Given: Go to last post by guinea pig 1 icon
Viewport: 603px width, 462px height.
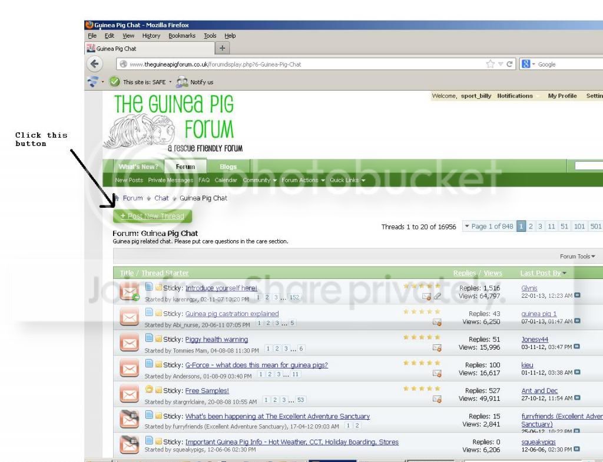Looking at the screenshot, I should click(577, 321).
